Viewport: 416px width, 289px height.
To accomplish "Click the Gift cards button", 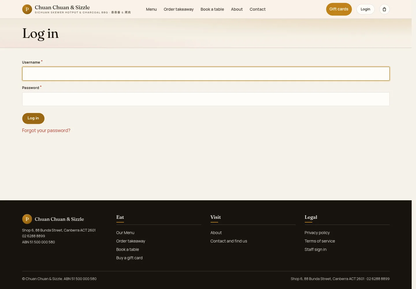I will click(339, 9).
